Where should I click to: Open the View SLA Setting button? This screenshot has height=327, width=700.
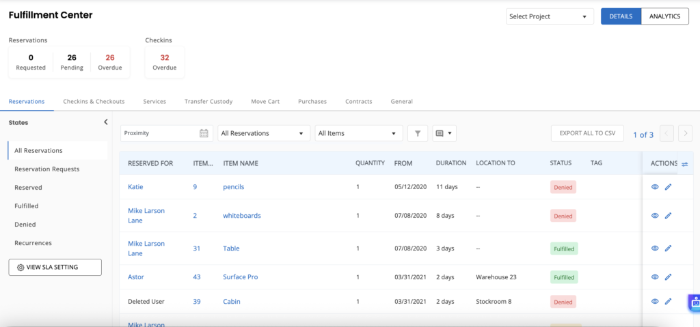[x=55, y=267]
